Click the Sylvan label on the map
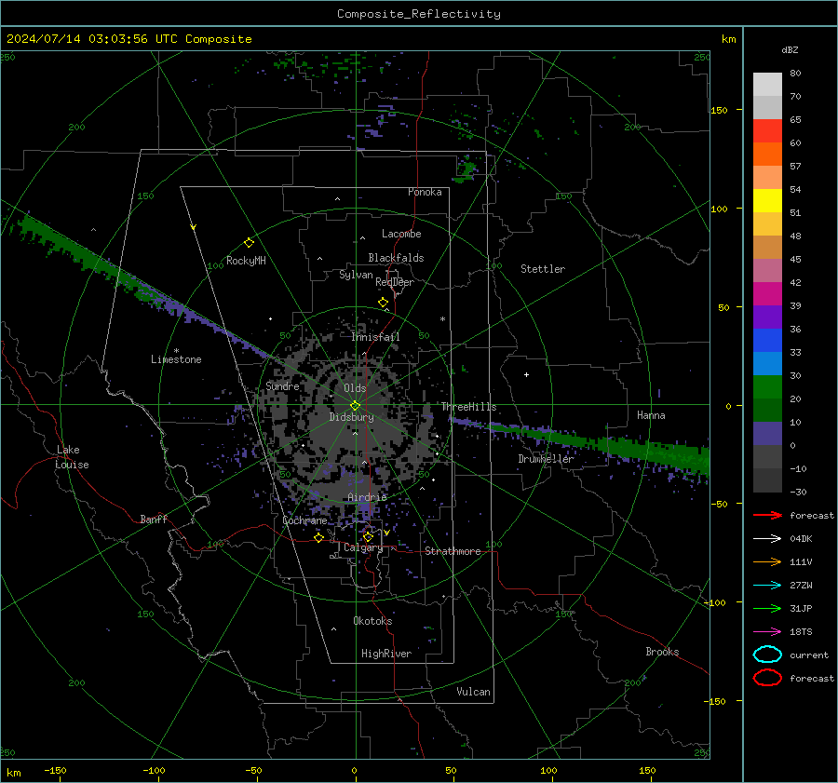 [x=356, y=275]
